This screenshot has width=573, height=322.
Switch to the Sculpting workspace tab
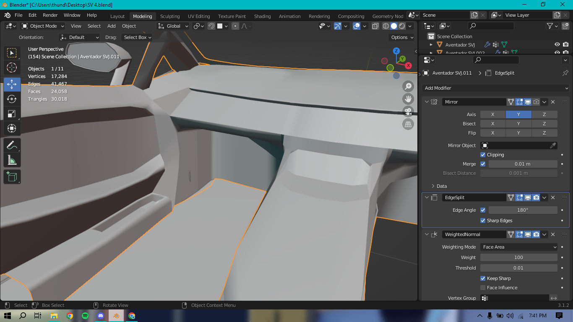pyautogui.click(x=169, y=16)
